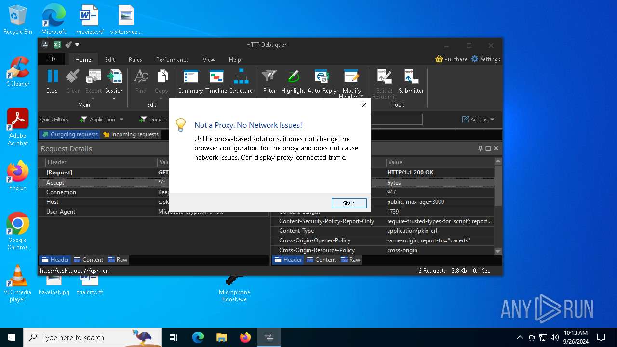Switch to the Performance ribbon tab
The height and width of the screenshot is (347, 617).
pos(173,60)
